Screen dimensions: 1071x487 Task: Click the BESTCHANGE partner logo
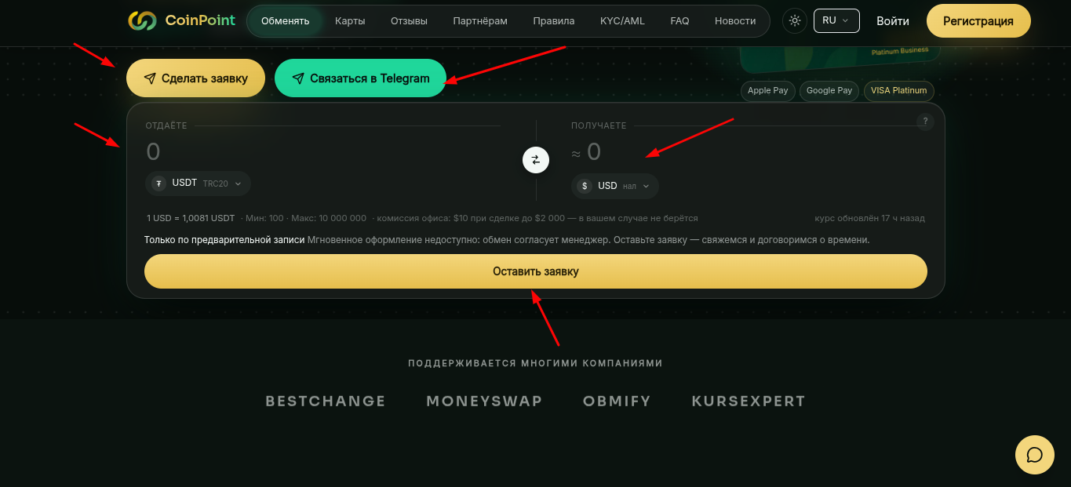[326, 402]
